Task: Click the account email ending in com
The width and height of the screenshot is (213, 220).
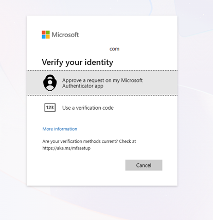Action: pos(114,49)
